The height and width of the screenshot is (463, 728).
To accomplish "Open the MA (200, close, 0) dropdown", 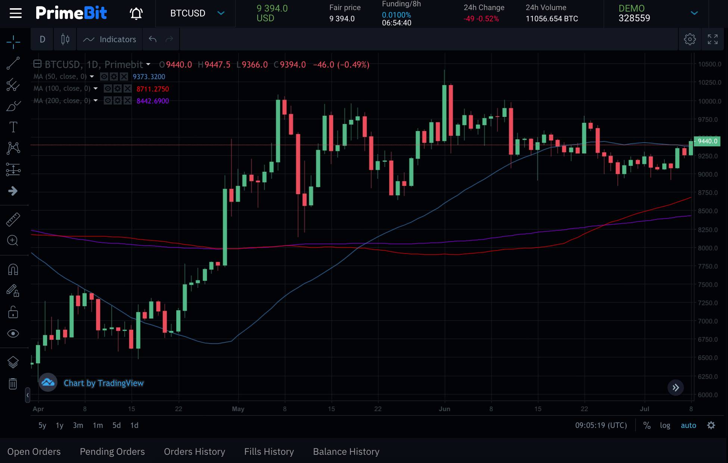I will tap(96, 100).
